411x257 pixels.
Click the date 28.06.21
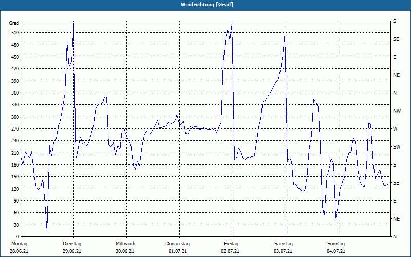point(19,251)
